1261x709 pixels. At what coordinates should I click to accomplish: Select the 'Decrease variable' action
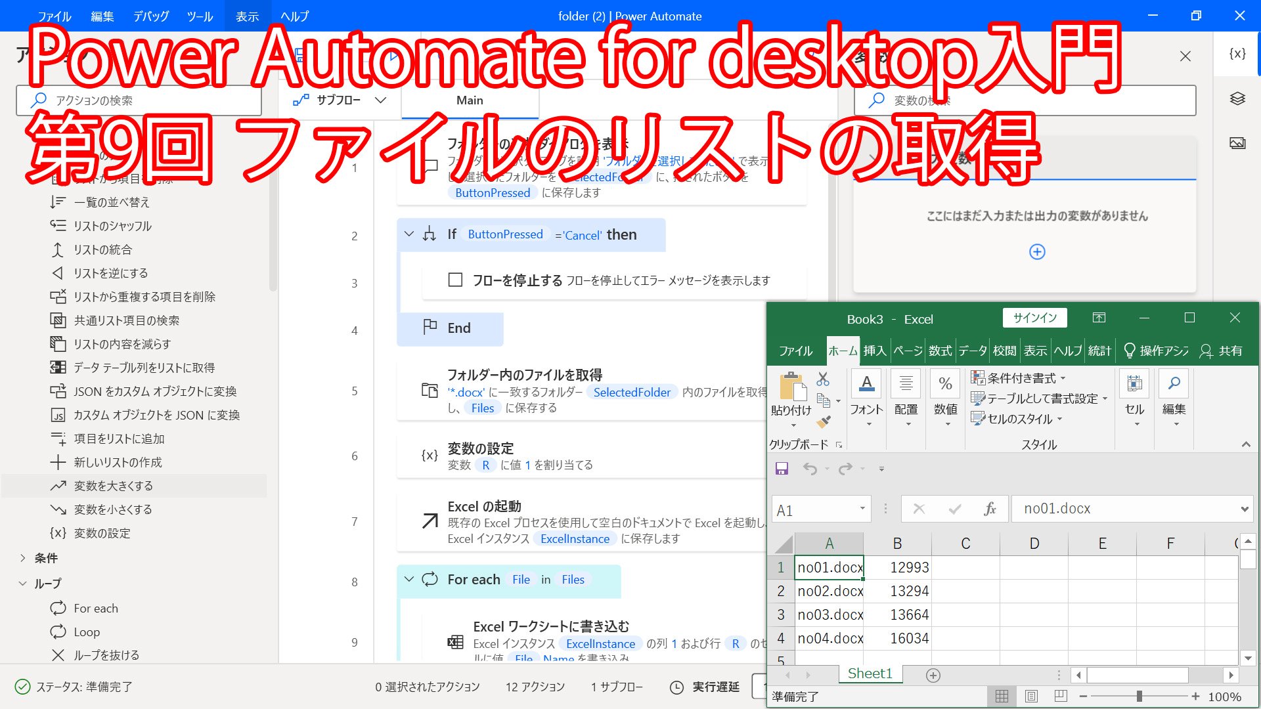134,509
